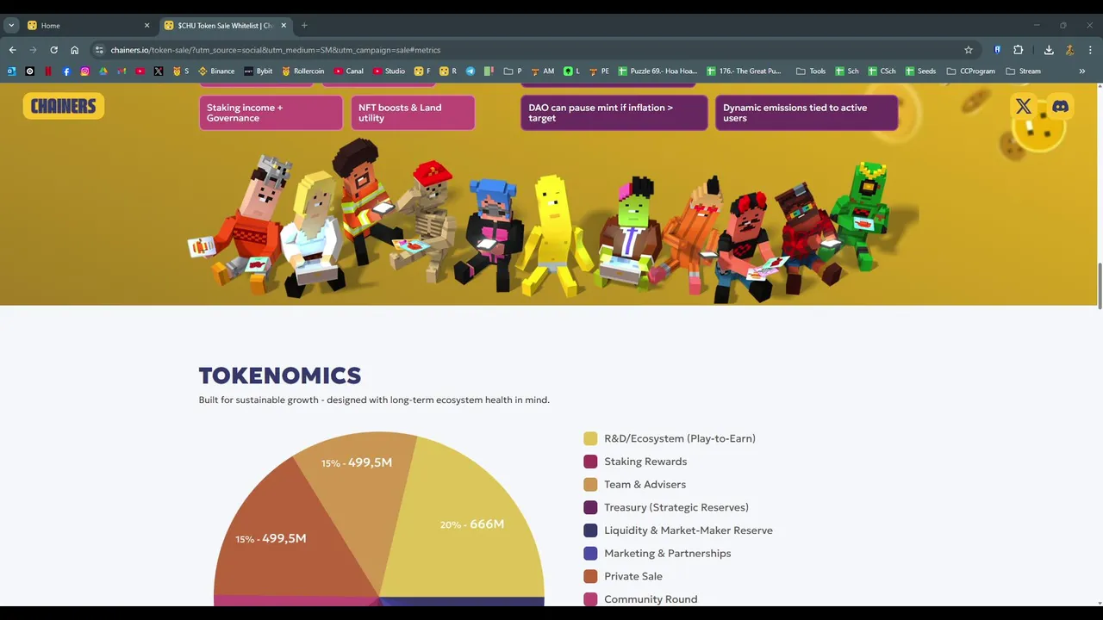Expand the Tools bookmark folder
The image size is (1103, 620).
[811, 71]
